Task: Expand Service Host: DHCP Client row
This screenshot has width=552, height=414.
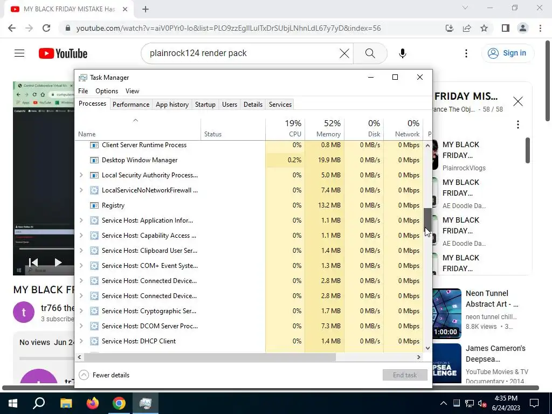Action: [x=81, y=341]
